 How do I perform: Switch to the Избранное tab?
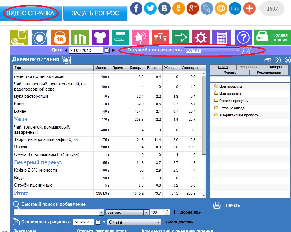tap(249, 67)
